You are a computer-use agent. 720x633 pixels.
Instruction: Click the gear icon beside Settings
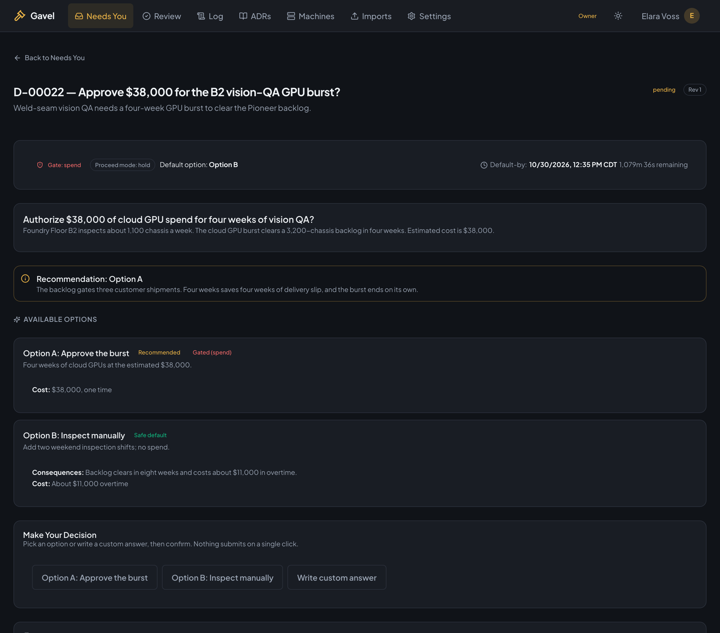(411, 16)
